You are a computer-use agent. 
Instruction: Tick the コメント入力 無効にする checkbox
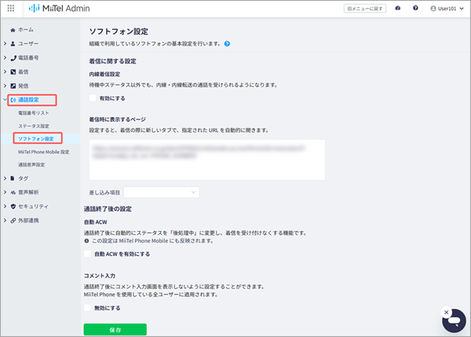pos(87,307)
